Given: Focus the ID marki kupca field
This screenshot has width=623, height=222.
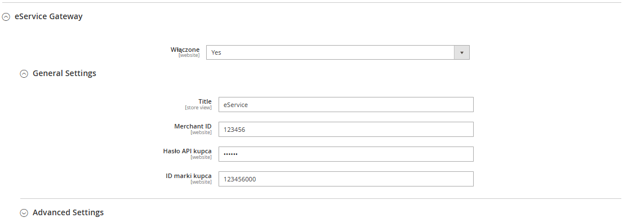Looking at the screenshot, I should pyautogui.click(x=346, y=179).
